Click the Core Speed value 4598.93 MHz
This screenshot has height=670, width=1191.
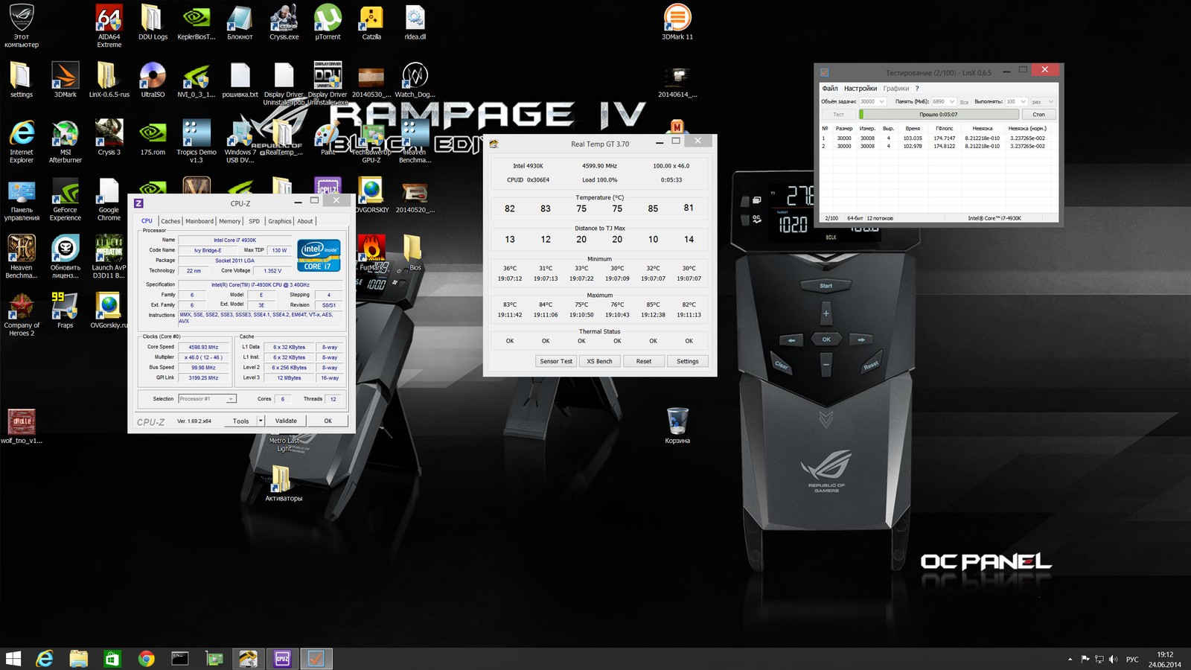(x=203, y=347)
